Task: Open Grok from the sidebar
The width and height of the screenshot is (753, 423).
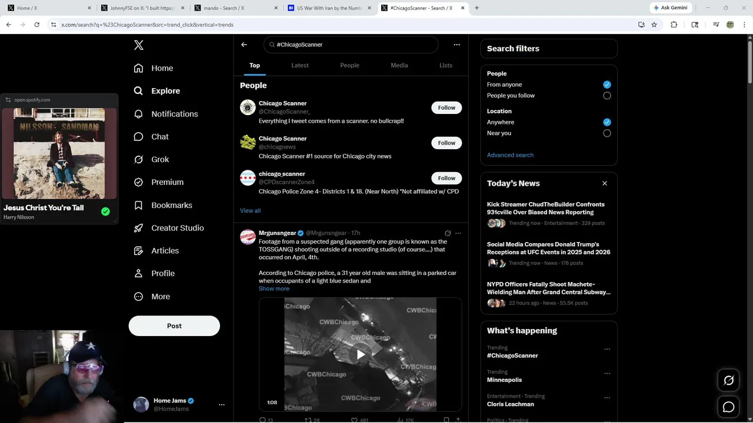Action: coord(151,159)
